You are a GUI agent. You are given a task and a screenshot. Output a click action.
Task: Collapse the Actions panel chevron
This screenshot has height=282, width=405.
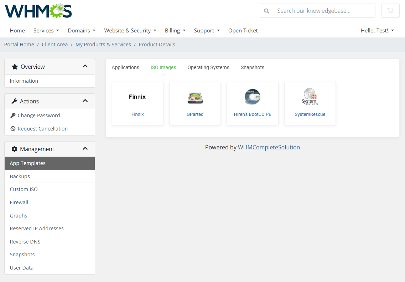85,101
